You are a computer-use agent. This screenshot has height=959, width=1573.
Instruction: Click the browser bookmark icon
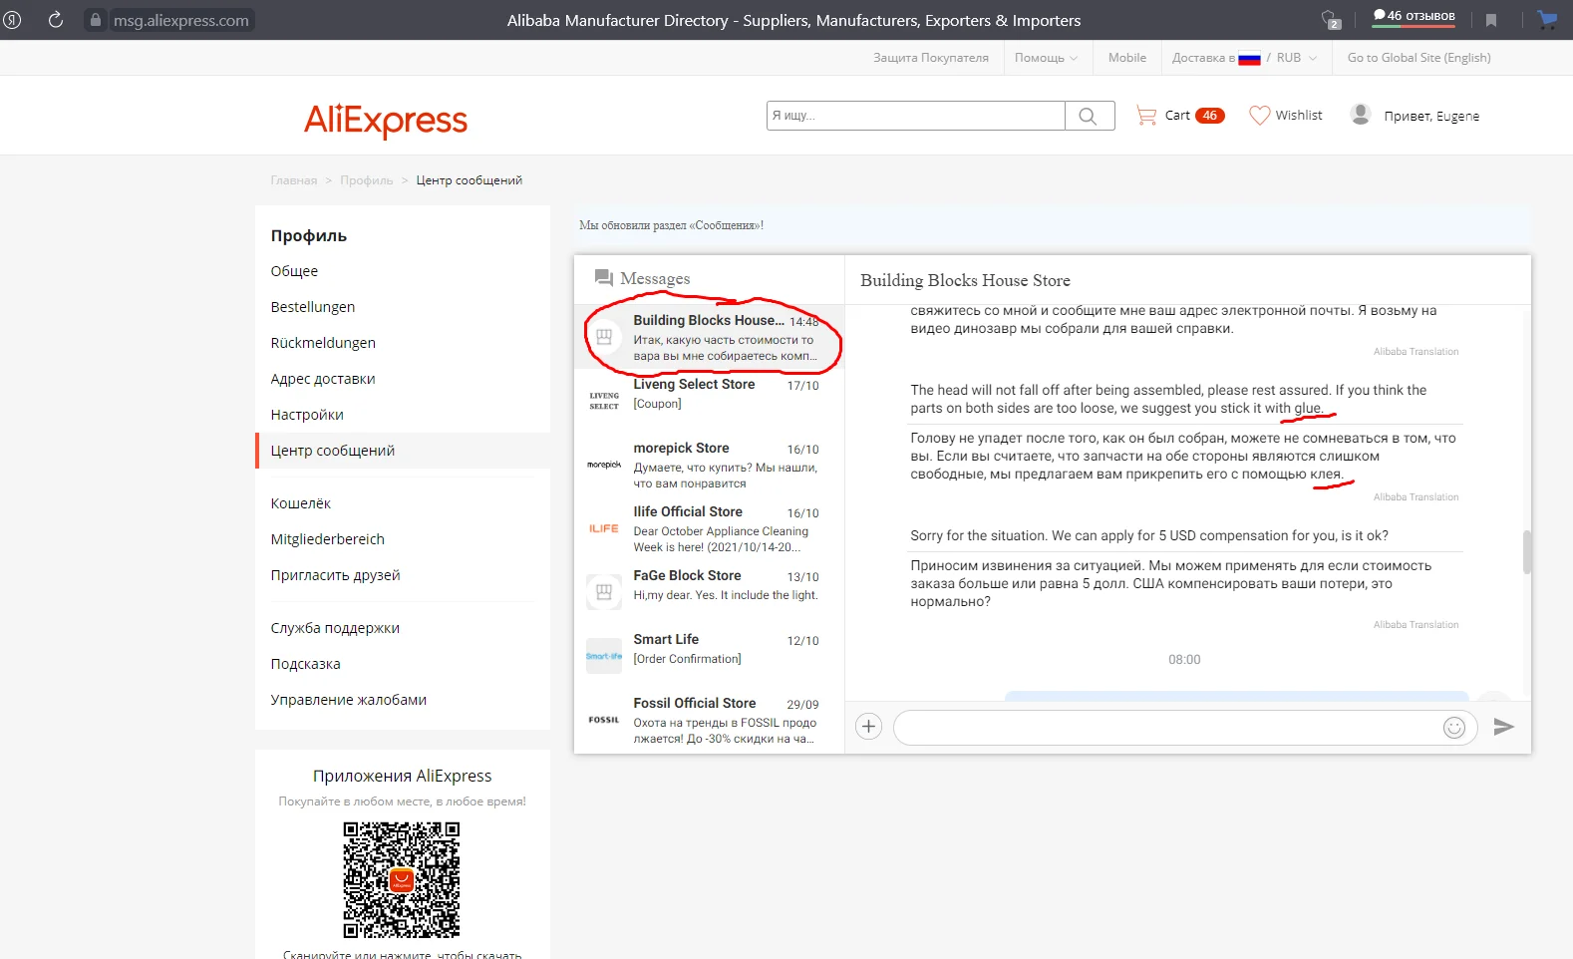1491,20
